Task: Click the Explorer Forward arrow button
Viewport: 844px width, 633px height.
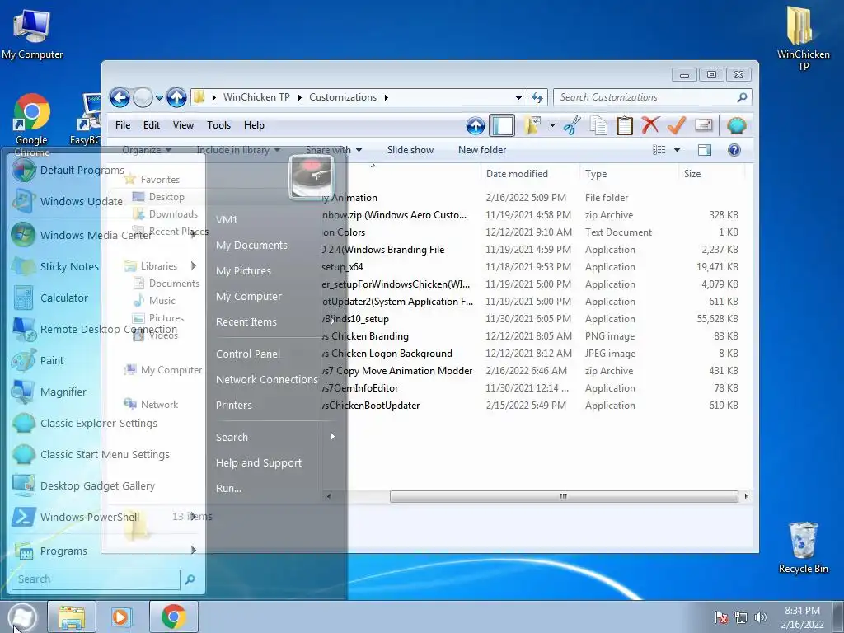Action: tap(143, 97)
